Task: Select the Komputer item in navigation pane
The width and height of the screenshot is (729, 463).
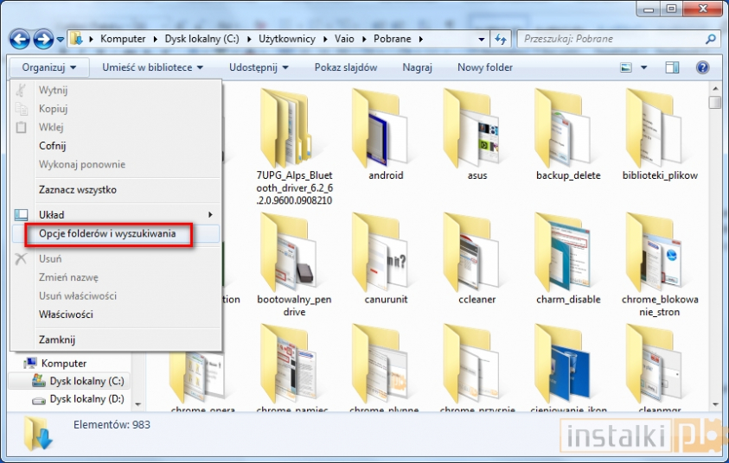Action: [x=63, y=364]
